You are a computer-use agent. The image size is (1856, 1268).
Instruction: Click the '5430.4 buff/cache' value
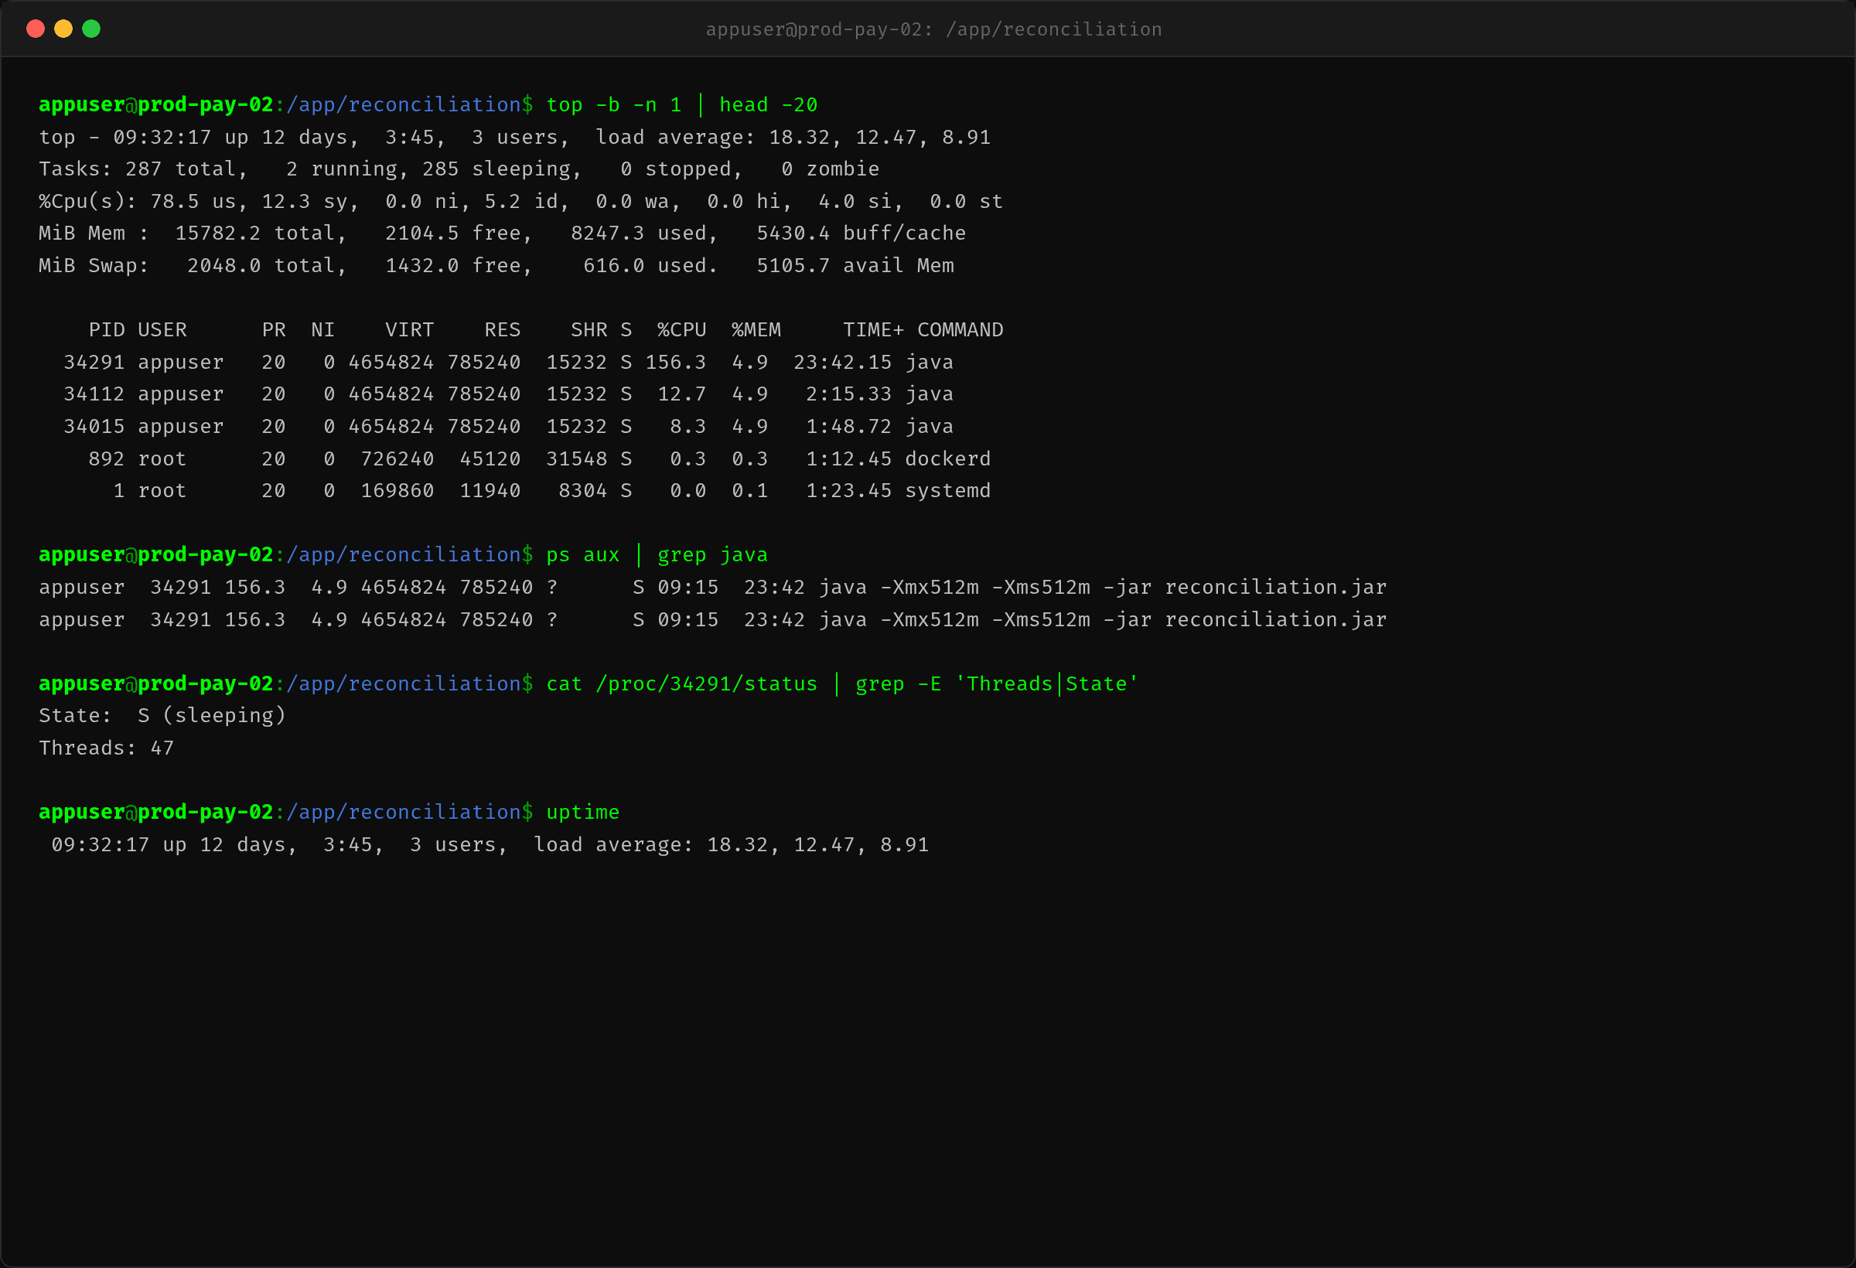(x=861, y=233)
